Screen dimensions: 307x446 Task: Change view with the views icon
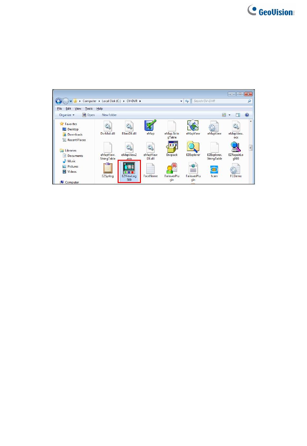[x=224, y=115]
